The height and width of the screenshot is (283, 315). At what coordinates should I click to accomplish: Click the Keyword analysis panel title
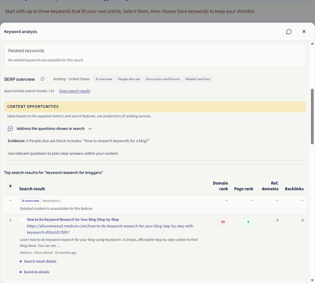(21, 31)
